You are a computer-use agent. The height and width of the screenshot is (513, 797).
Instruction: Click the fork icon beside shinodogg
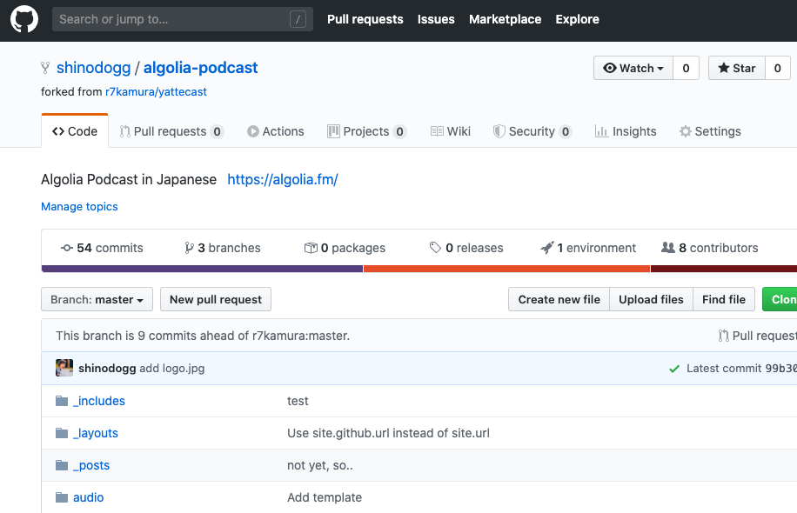[x=45, y=68]
